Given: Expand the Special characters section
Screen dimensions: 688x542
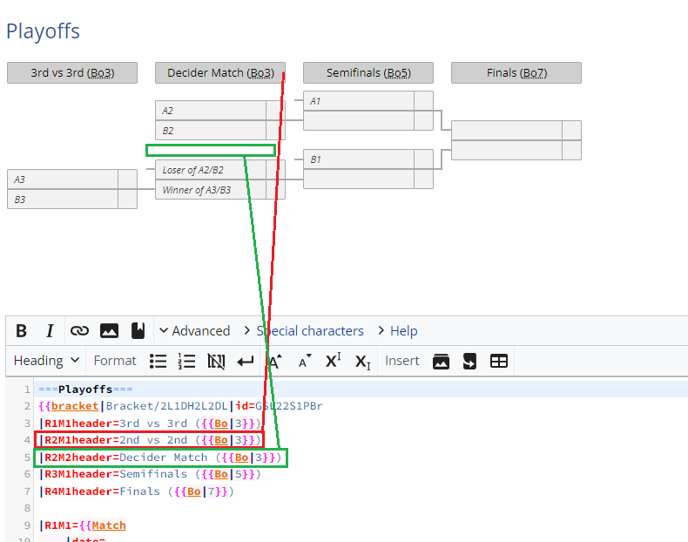Looking at the screenshot, I should point(304,330).
